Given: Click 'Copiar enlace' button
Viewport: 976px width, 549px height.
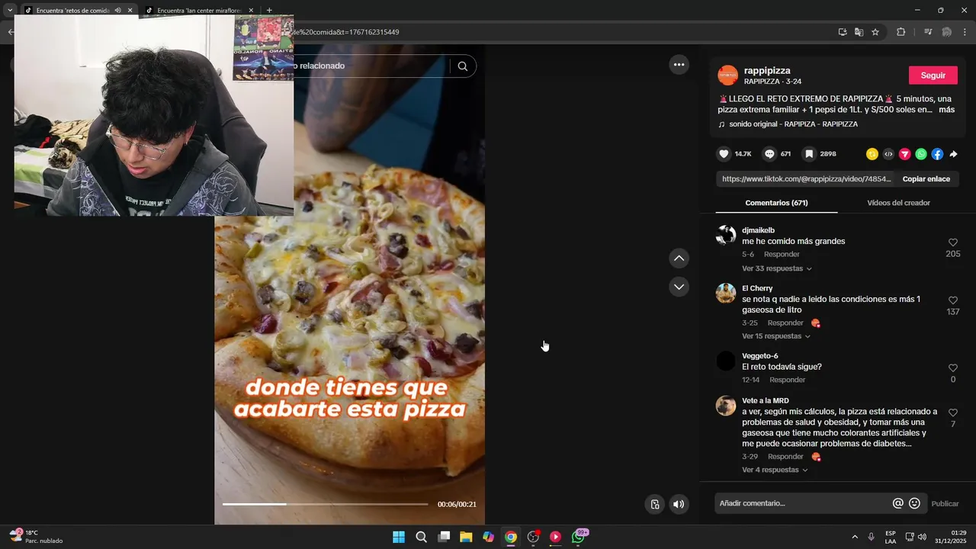Looking at the screenshot, I should pos(926,179).
